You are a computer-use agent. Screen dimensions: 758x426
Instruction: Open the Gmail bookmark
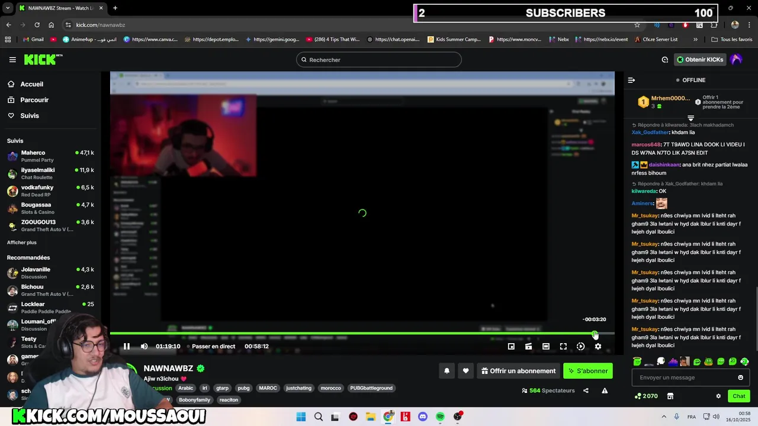33,40
